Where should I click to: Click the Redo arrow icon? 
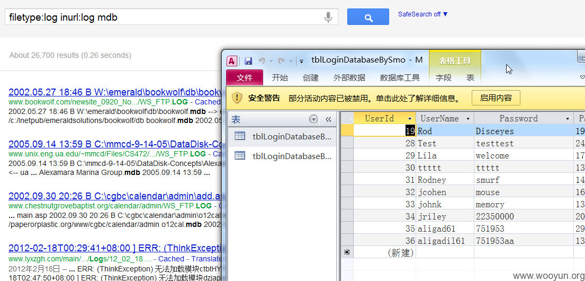click(281, 61)
